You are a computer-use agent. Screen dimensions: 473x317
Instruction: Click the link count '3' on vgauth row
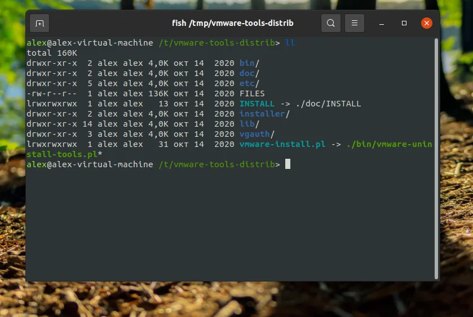90,134
